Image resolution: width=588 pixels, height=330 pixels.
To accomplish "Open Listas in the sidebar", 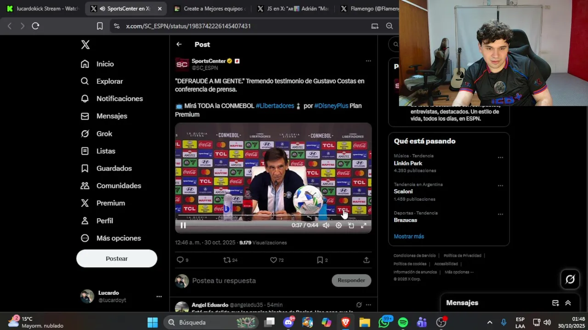I will tap(98, 151).
